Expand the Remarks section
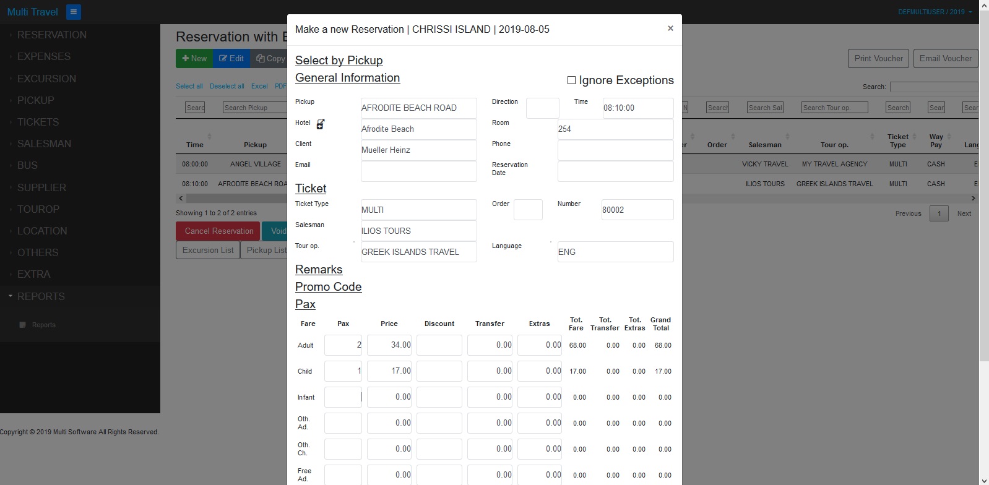The width and height of the screenshot is (989, 485). (318, 270)
